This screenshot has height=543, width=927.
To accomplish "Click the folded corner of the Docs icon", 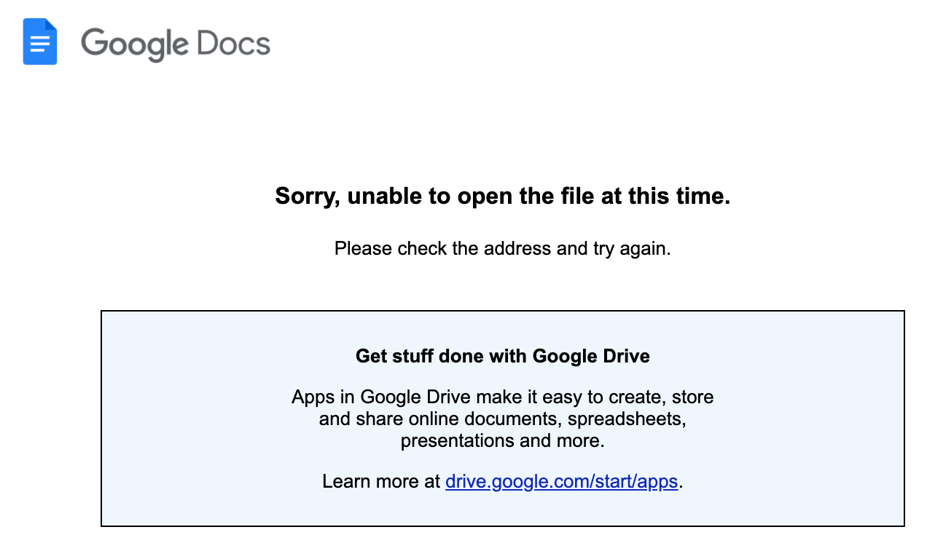I will (51, 25).
